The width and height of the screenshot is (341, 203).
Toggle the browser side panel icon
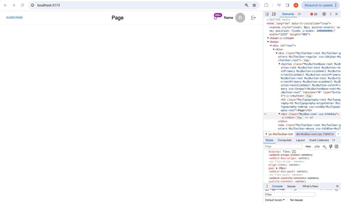tap(287, 5)
